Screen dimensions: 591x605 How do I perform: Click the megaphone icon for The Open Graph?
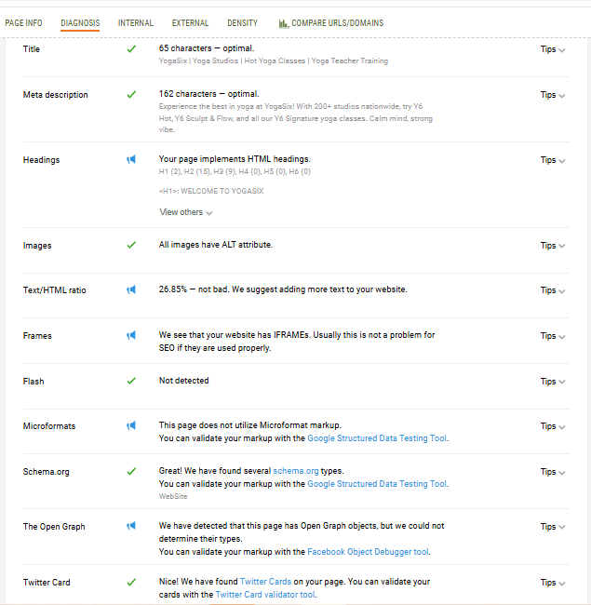[131, 526]
